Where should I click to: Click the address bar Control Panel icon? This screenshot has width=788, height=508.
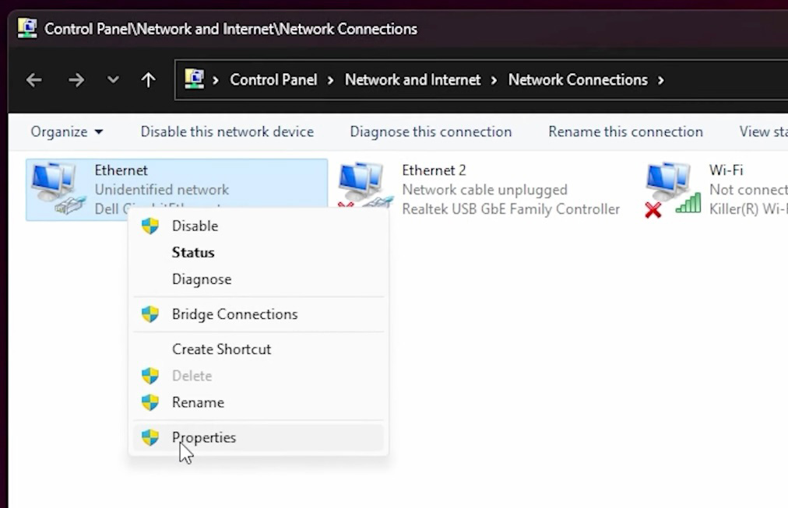(x=194, y=79)
